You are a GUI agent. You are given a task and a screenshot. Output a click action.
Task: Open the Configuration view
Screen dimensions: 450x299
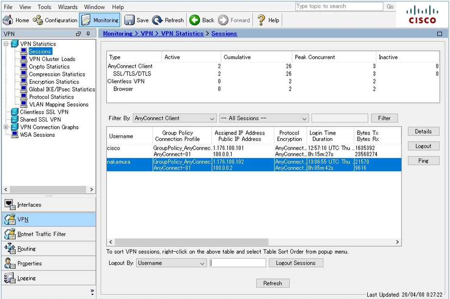(x=55, y=20)
